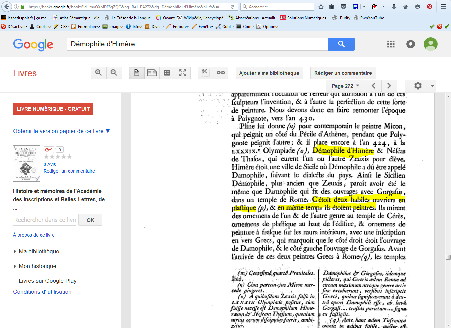This screenshot has width=451, height=328.
Task: Switch to two-page view
Action: click(x=152, y=73)
